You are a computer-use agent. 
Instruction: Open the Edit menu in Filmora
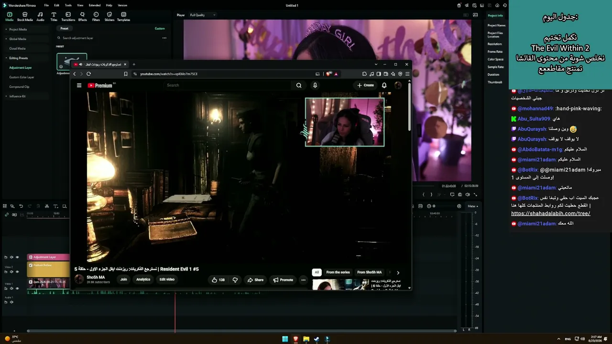tap(56, 5)
